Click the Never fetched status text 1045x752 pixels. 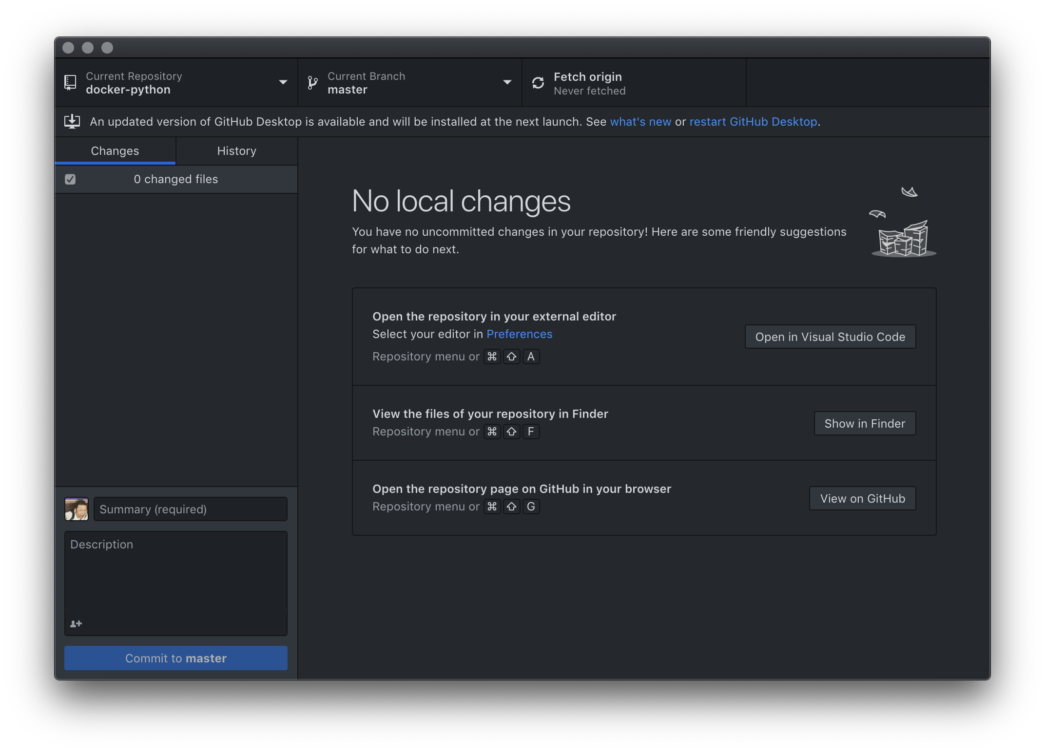[x=589, y=91]
